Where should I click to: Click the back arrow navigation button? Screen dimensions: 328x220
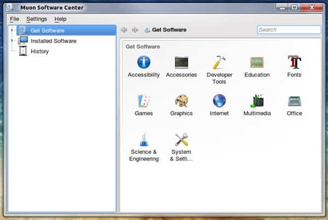click(x=124, y=30)
